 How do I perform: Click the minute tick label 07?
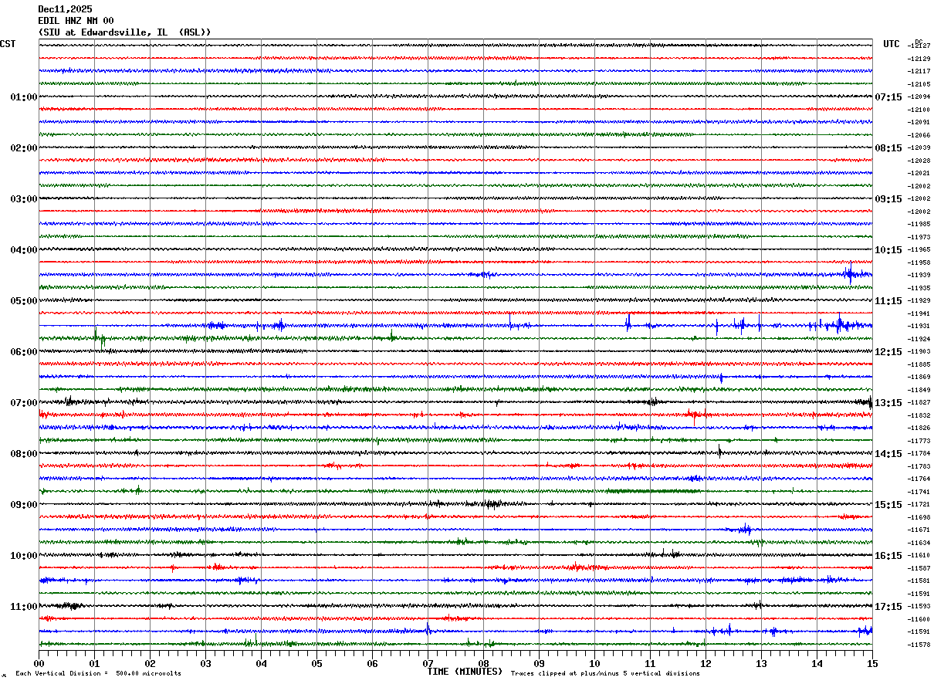tap(428, 663)
